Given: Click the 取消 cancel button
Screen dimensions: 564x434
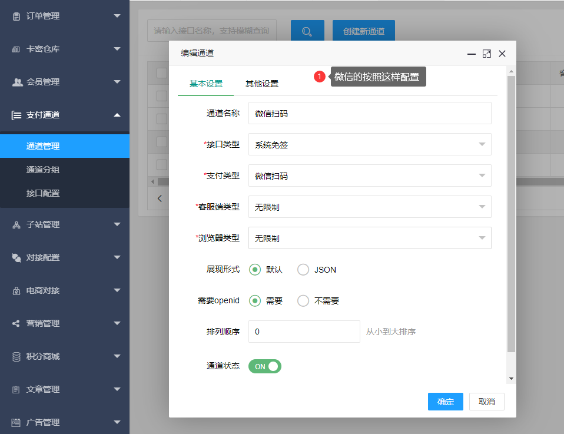Looking at the screenshot, I should 487,402.
